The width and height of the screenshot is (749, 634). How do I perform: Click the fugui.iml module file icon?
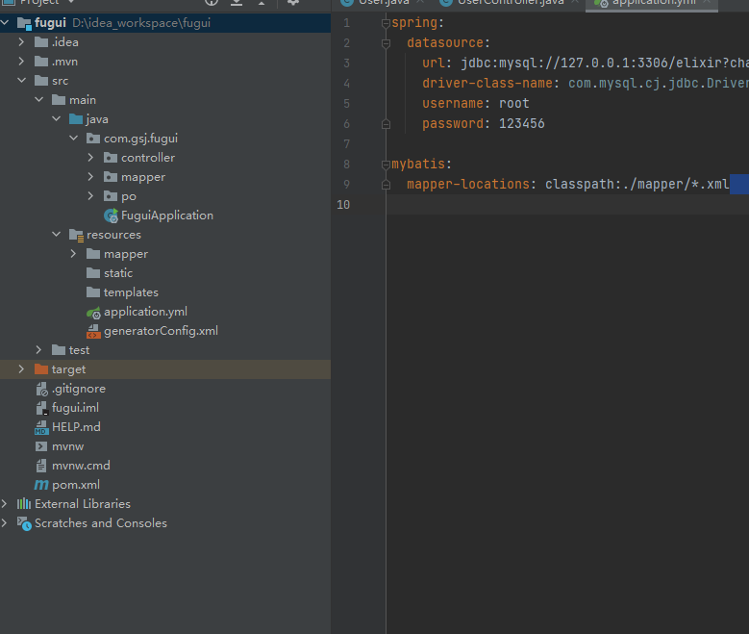[41, 408]
